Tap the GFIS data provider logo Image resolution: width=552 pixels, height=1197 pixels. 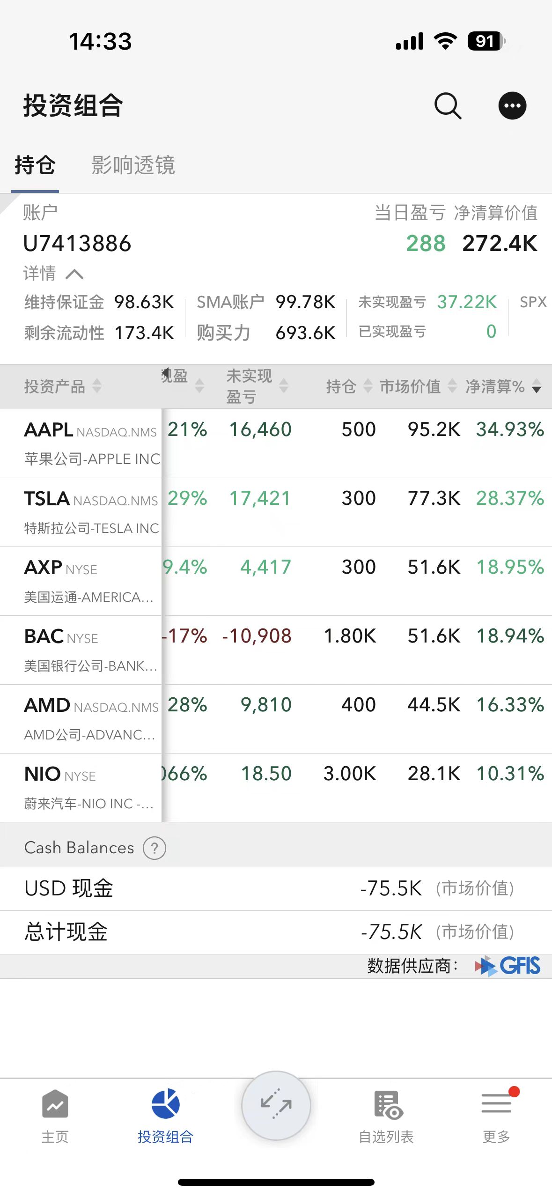(x=508, y=966)
